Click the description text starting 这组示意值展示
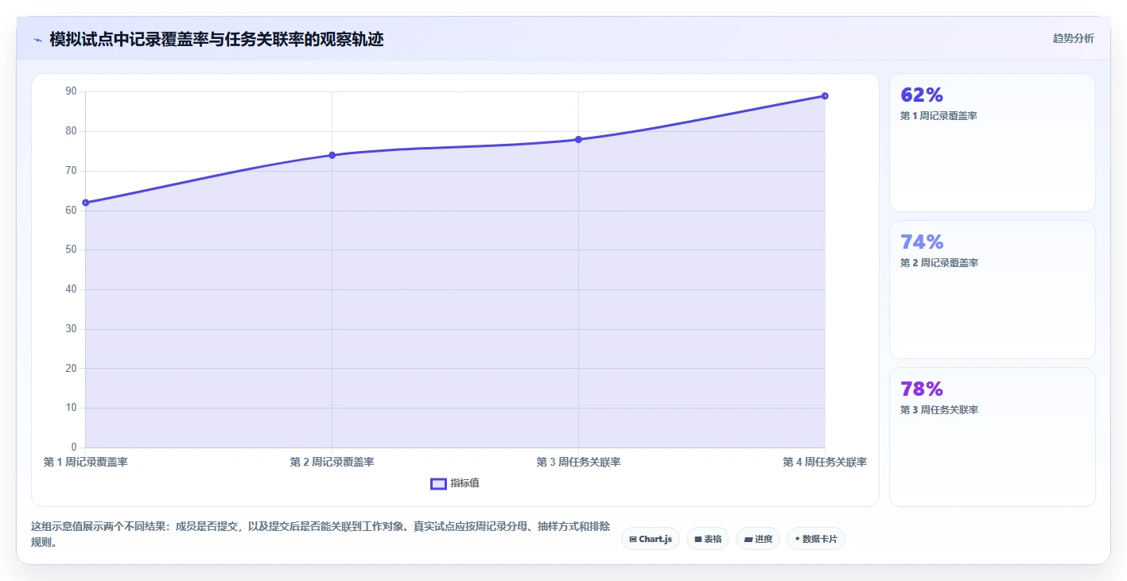 tap(321, 534)
